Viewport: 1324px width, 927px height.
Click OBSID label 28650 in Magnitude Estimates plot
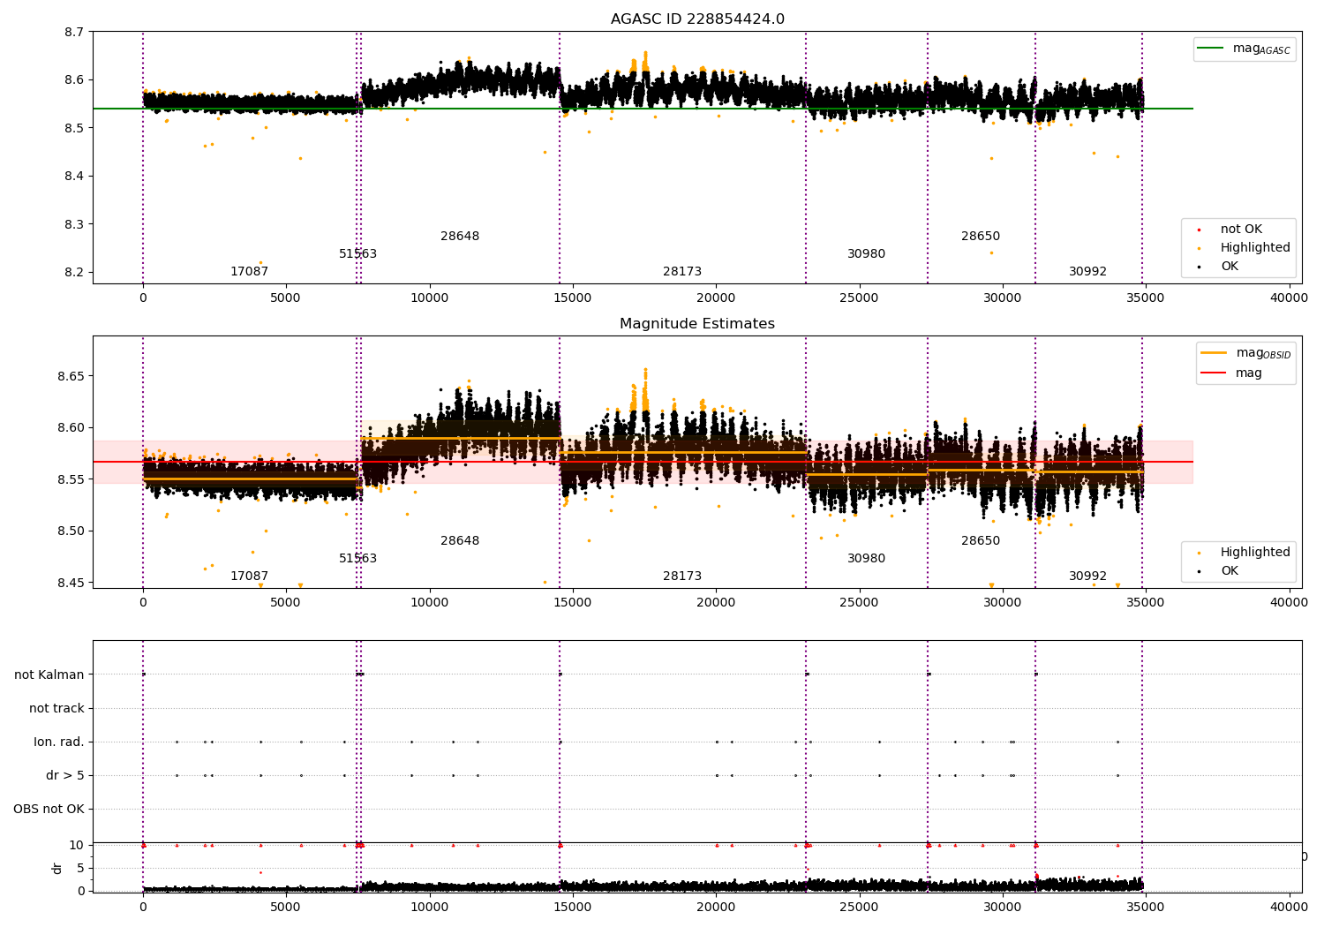(981, 541)
